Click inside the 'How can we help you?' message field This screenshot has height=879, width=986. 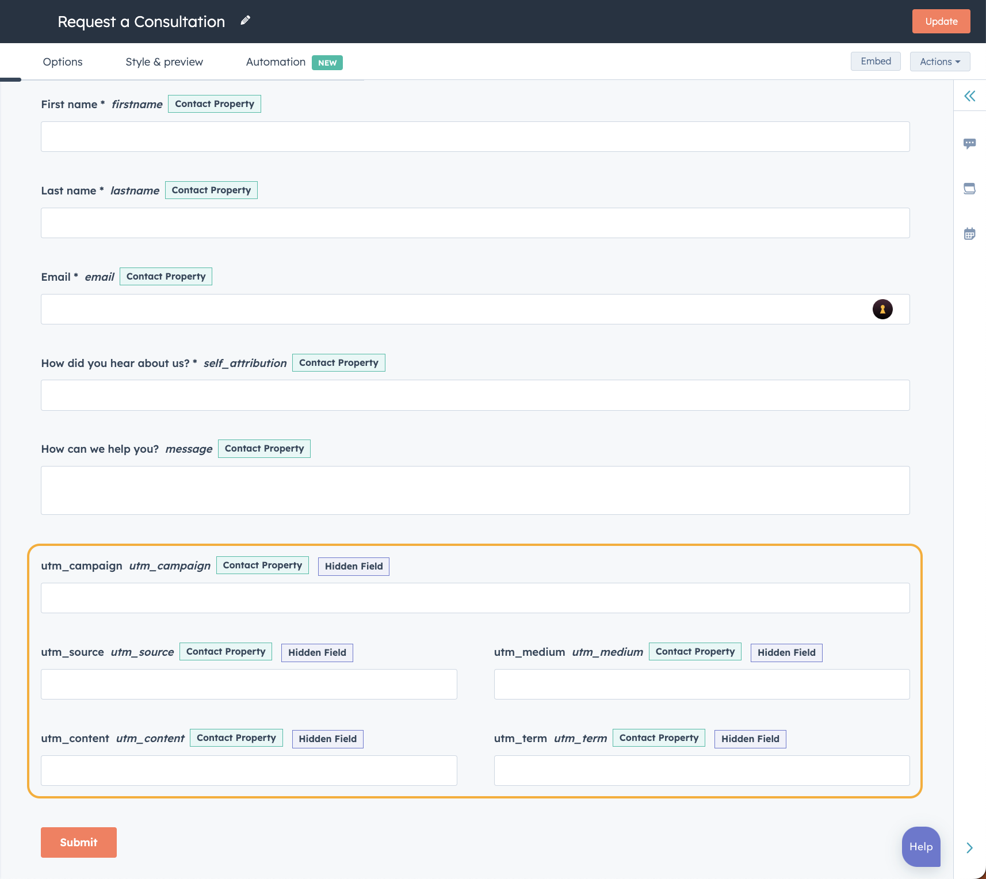pyautogui.click(x=475, y=490)
